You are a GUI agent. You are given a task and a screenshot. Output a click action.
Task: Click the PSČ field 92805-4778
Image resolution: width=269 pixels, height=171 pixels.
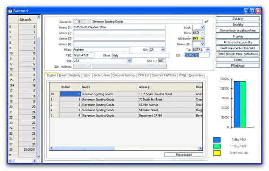coord(83,55)
